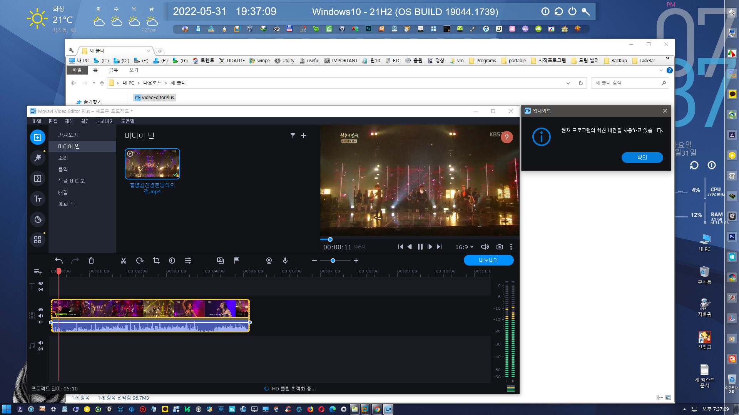Select 음악 in import list

(x=82, y=169)
